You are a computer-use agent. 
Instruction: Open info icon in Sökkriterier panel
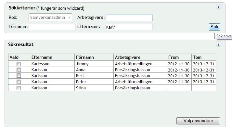219,7
